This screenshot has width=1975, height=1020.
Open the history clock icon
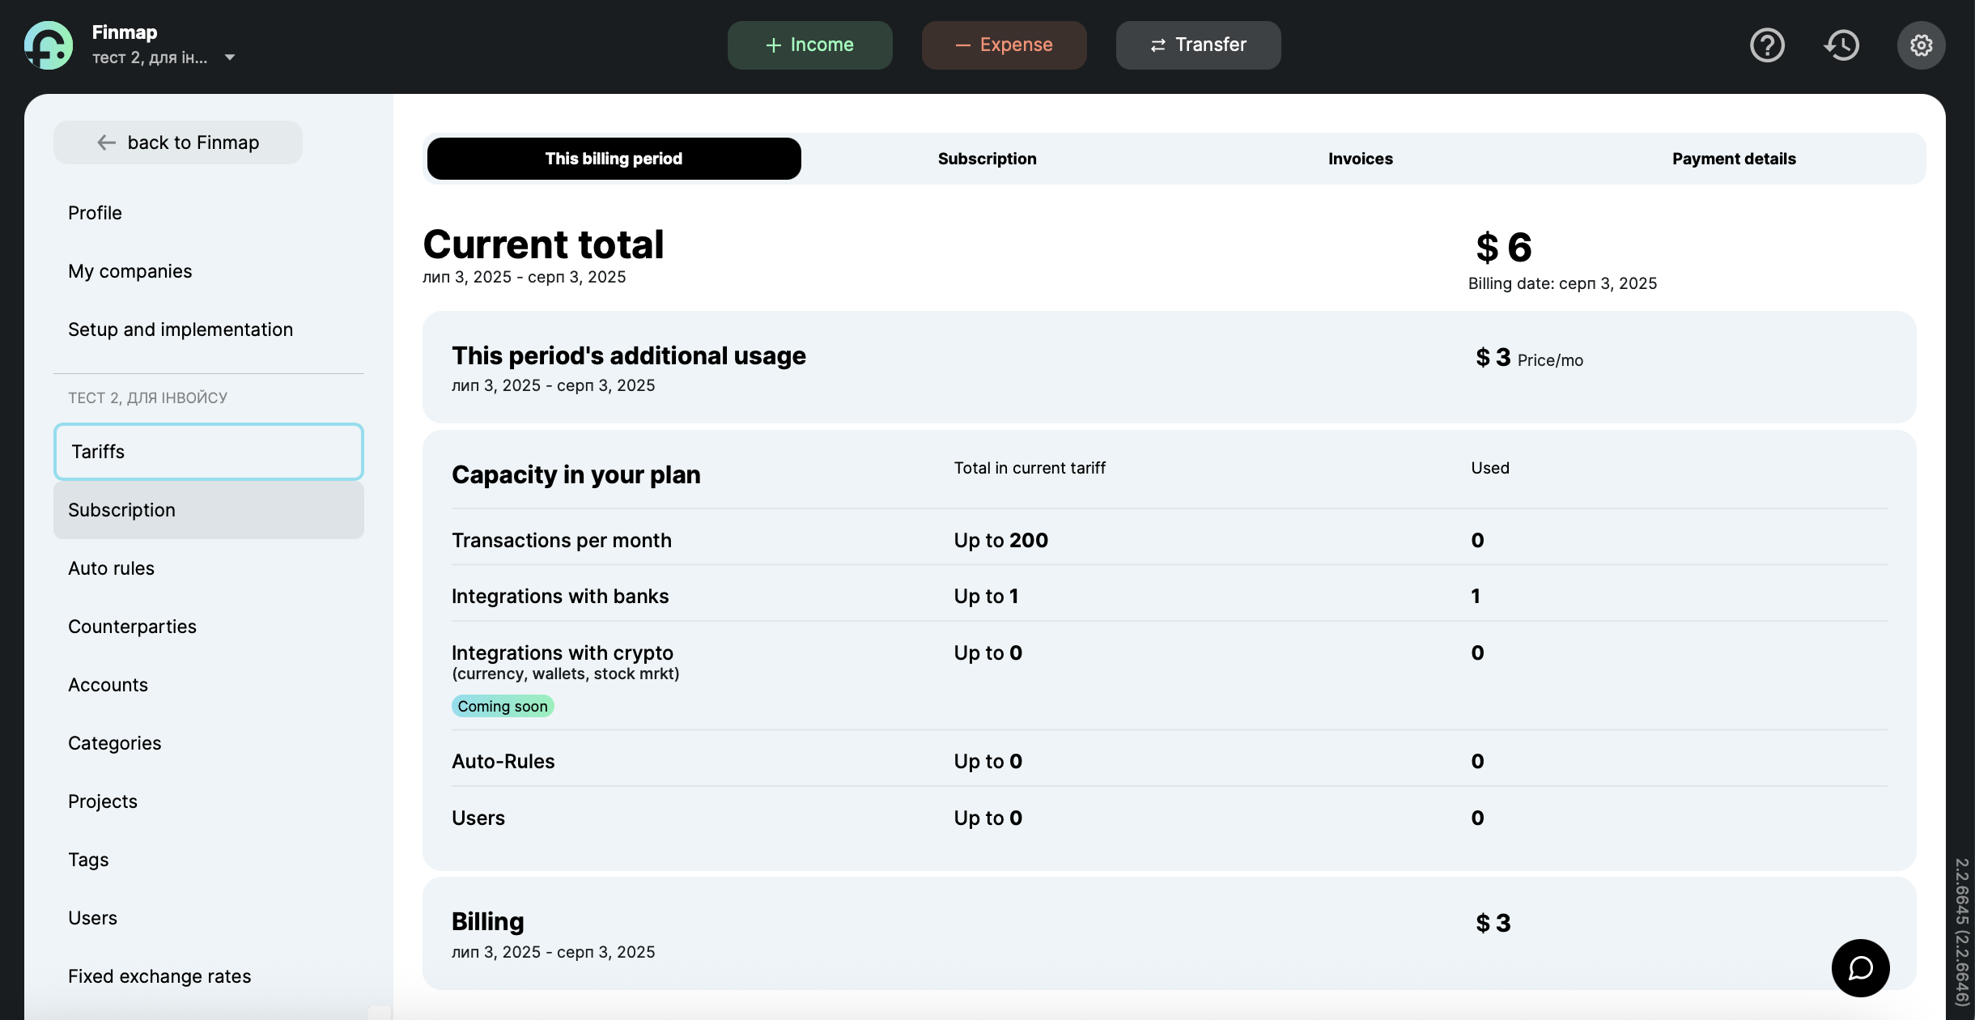click(1842, 45)
